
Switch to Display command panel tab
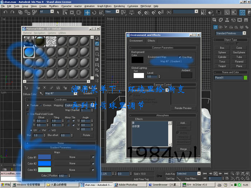[x=240, y=20]
